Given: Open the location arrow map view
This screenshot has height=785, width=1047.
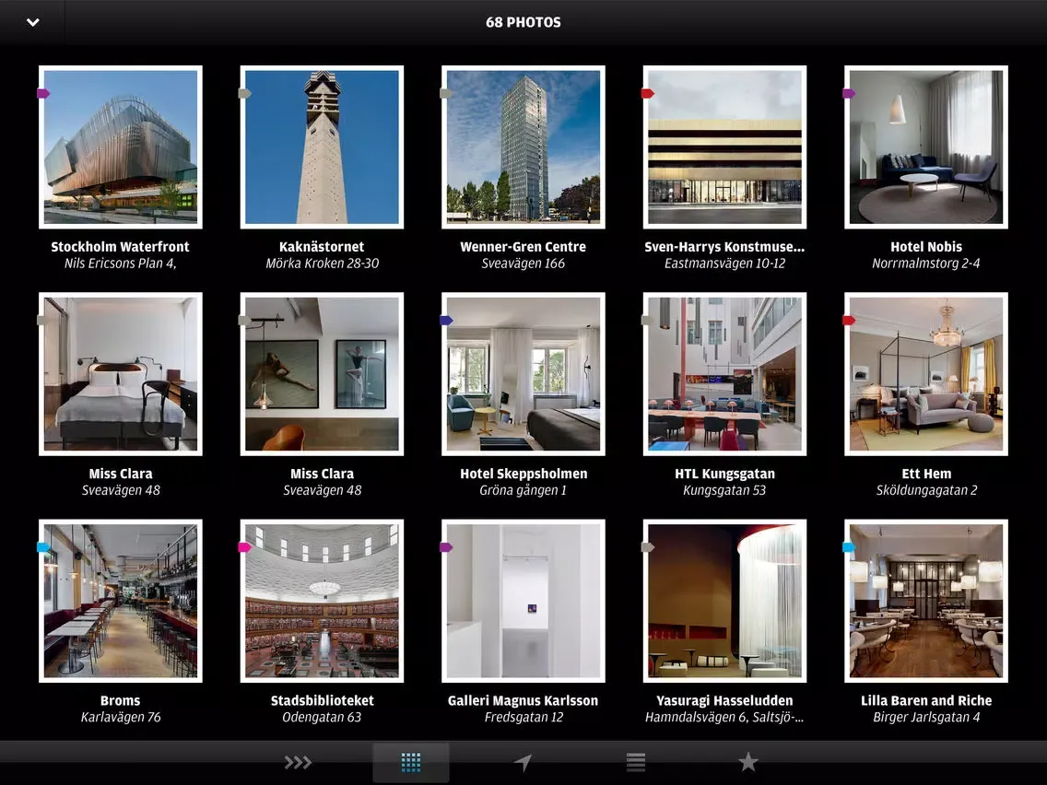Looking at the screenshot, I should tap(523, 762).
